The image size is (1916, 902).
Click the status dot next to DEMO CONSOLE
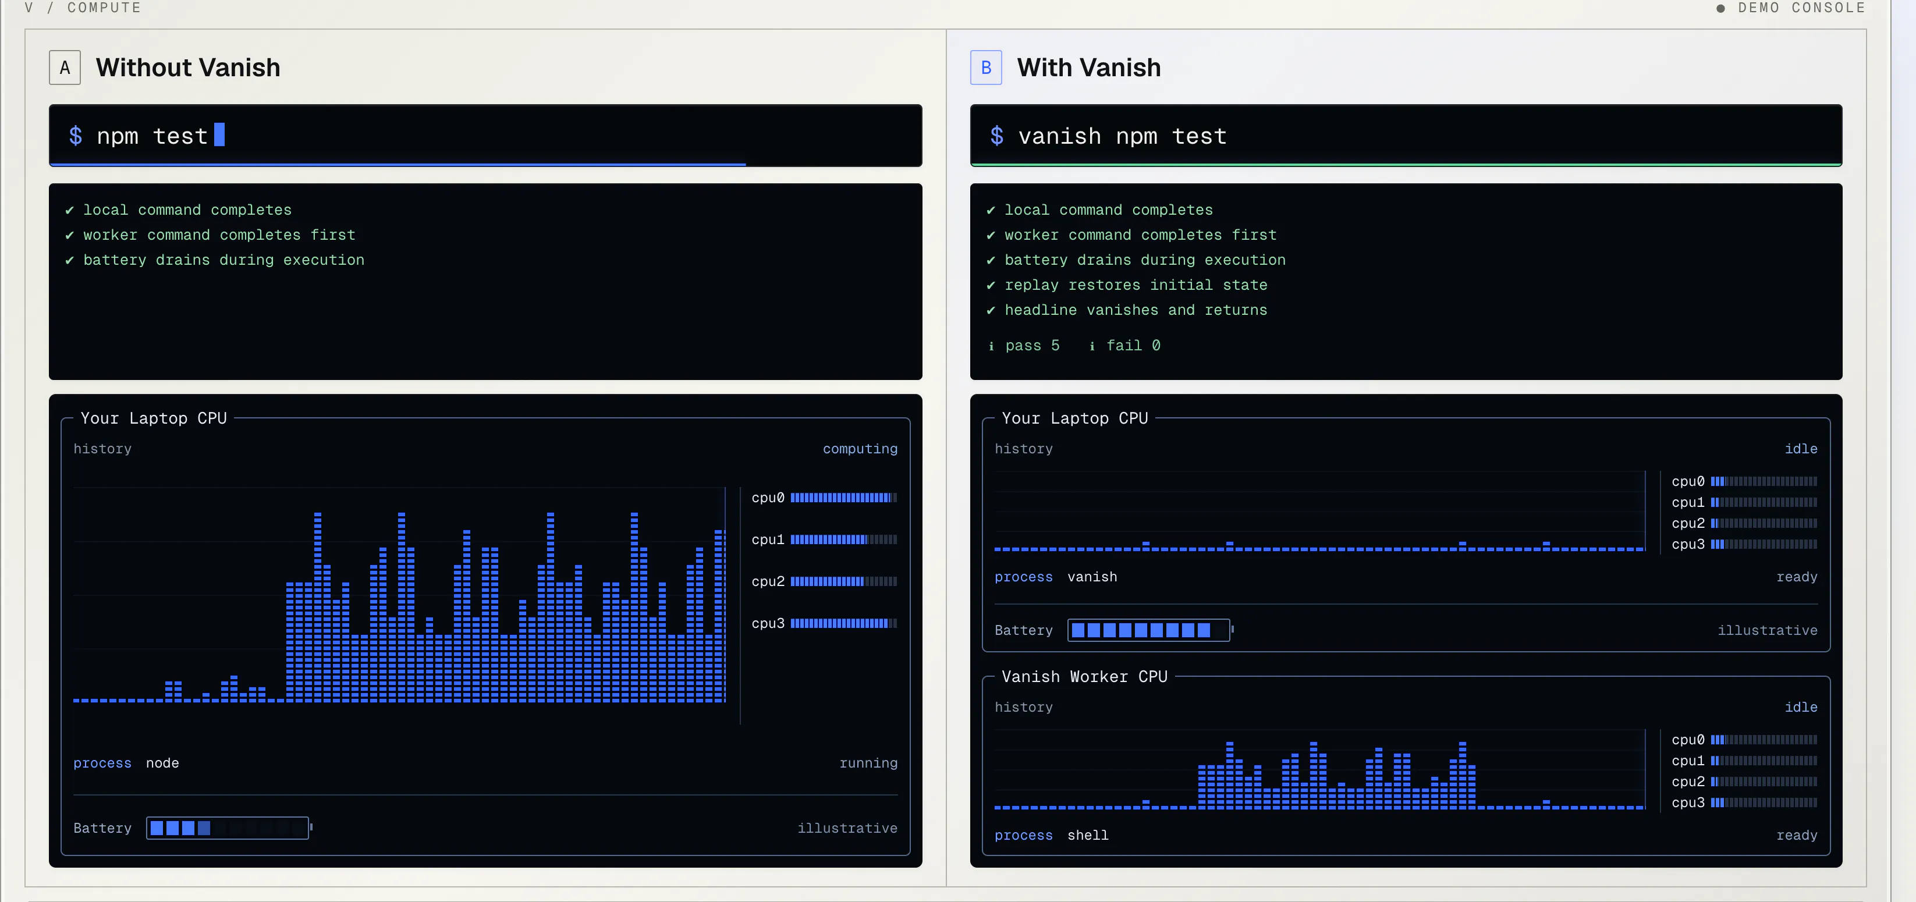[1720, 8]
